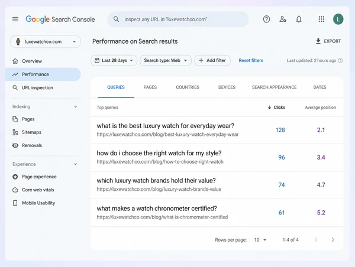Go to the previous page of results
Viewport: 355px width, 267px height.
click(316, 240)
